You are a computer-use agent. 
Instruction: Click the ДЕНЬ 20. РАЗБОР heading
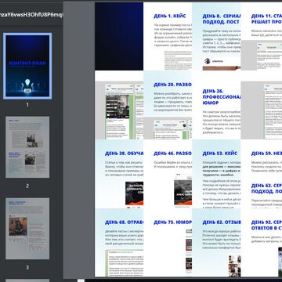coord(172,85)
